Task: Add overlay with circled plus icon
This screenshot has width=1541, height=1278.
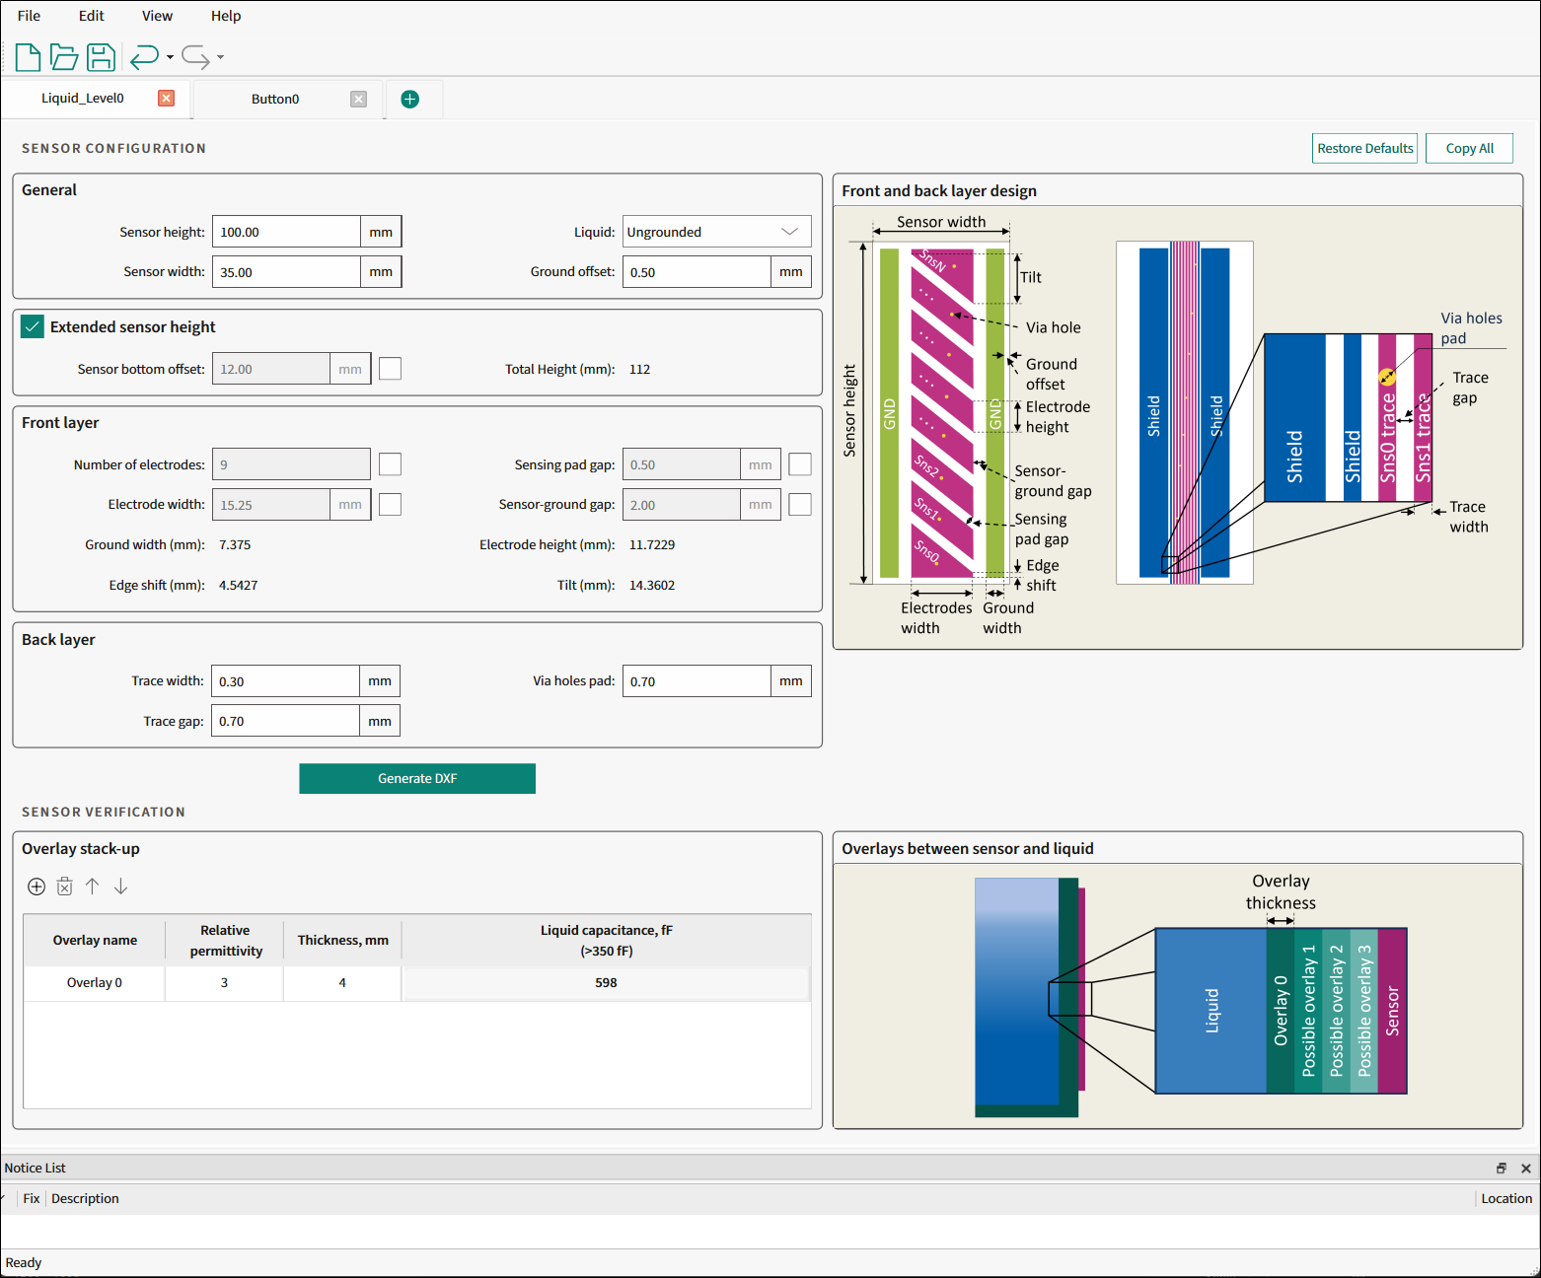Action: [37, 887]
